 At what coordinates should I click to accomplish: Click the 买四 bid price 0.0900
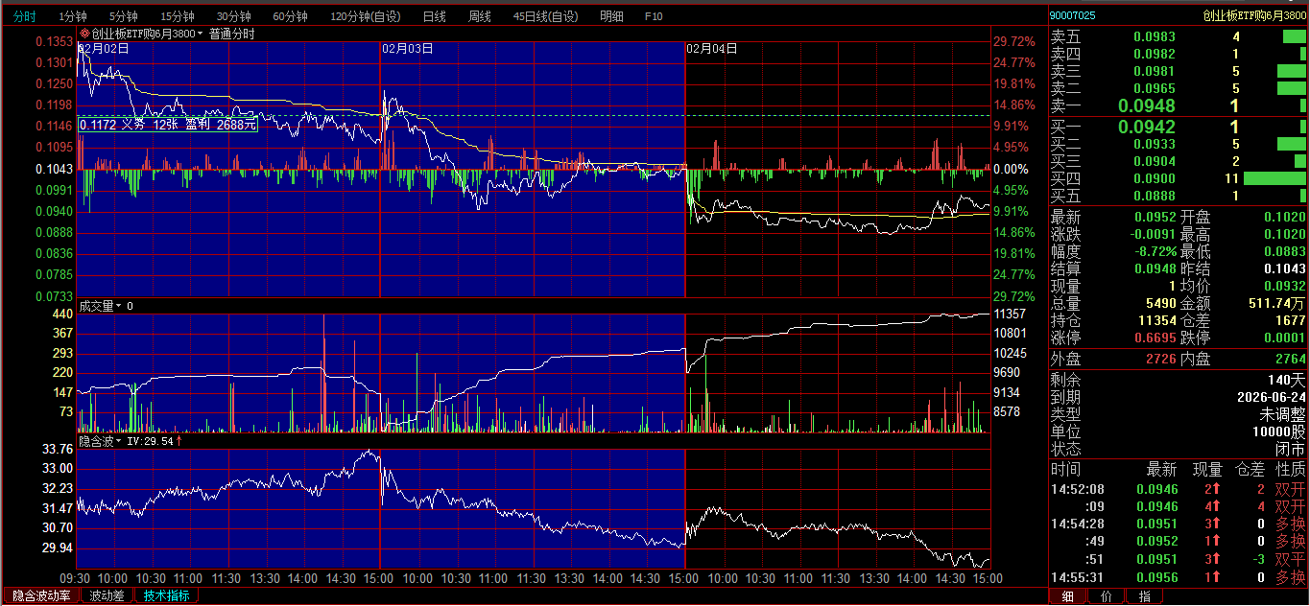click(x=1155, y=178)
